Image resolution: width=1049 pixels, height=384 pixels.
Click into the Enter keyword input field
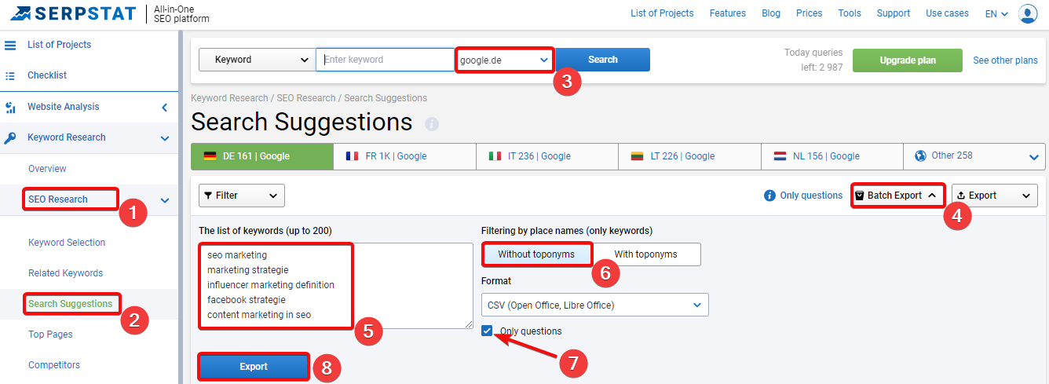(x=386, y=60)
